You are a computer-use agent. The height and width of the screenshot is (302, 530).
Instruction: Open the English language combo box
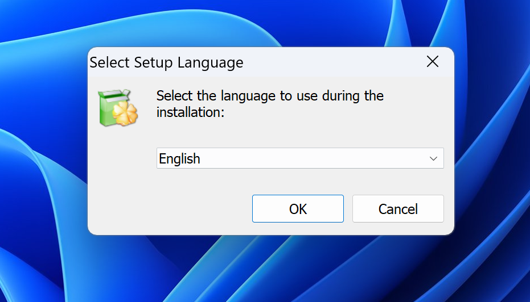(300, 158)
